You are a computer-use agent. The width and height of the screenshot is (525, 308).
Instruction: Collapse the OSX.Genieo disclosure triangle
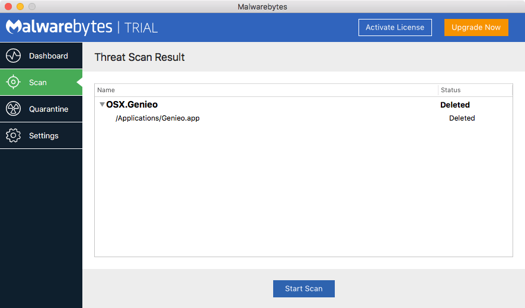[x=102, y=105]
